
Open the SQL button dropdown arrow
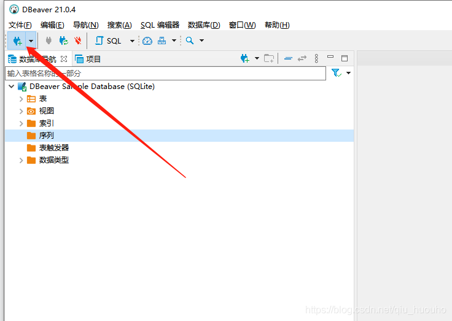132,41
